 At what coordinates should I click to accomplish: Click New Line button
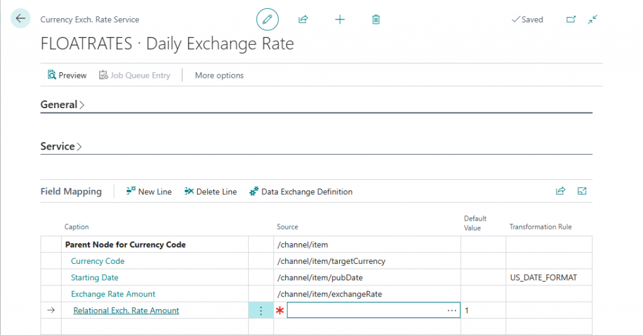coord(149,192)
